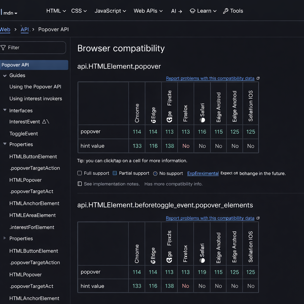Image resolution: width=304 pixels, height=304 pixels.
Task: Open the report problems compatibility data link
Action: 210,78
